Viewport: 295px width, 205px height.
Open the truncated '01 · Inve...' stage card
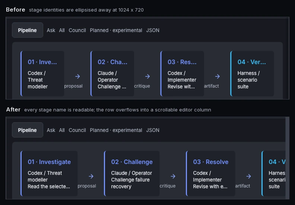(42, 73)
